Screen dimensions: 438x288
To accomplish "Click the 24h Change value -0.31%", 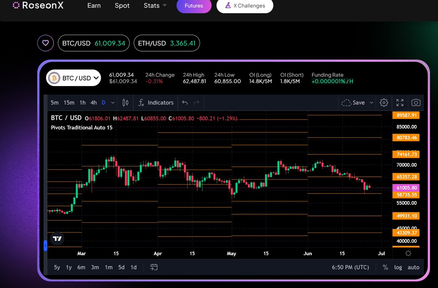I will 154,81.
